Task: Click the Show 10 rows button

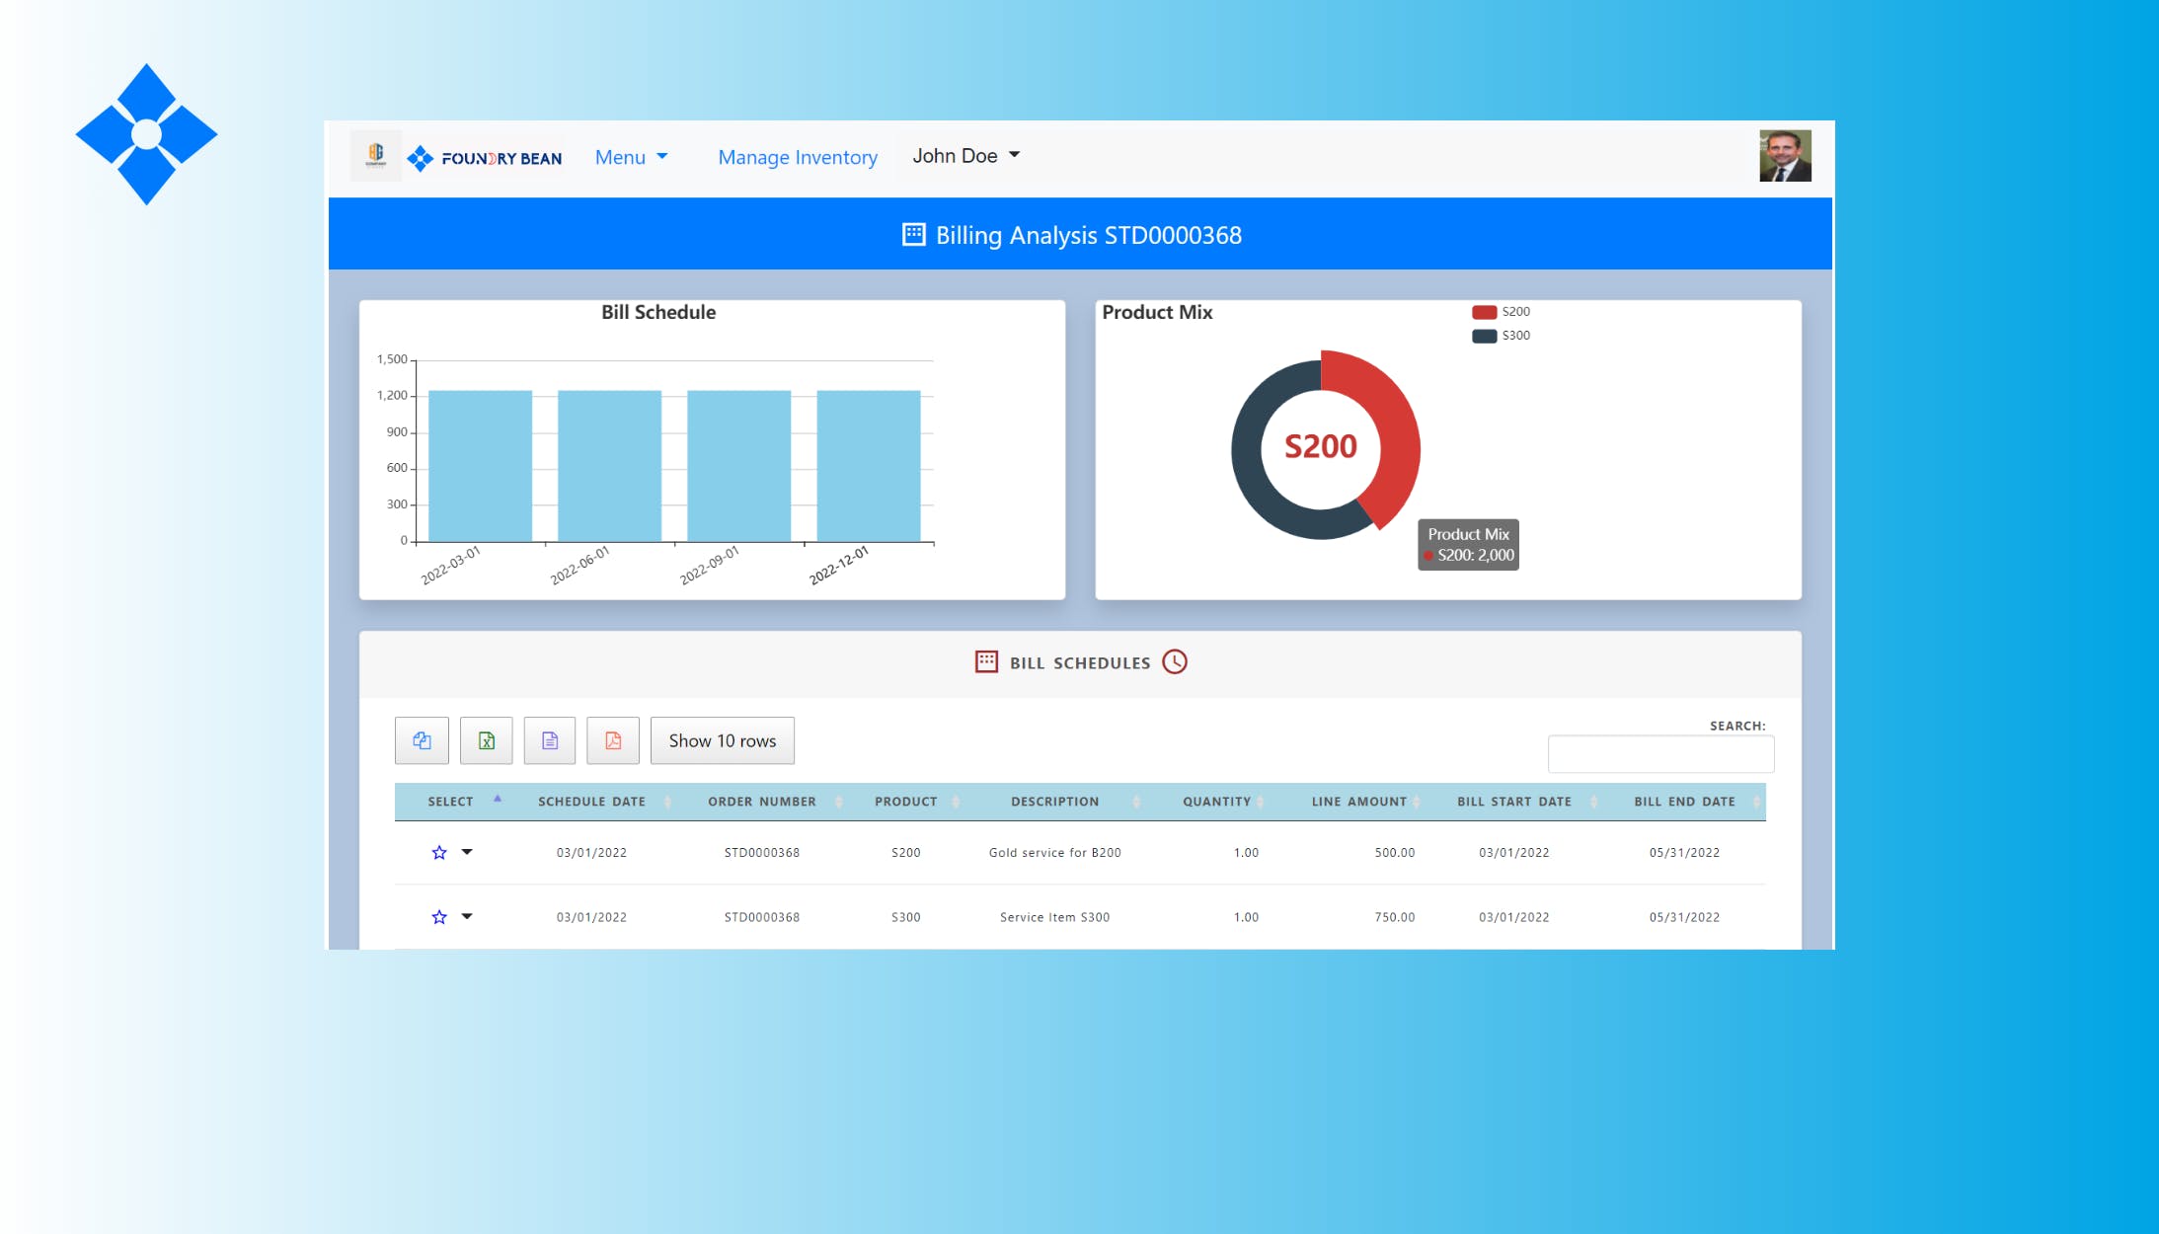Action: tap(723, 740)
